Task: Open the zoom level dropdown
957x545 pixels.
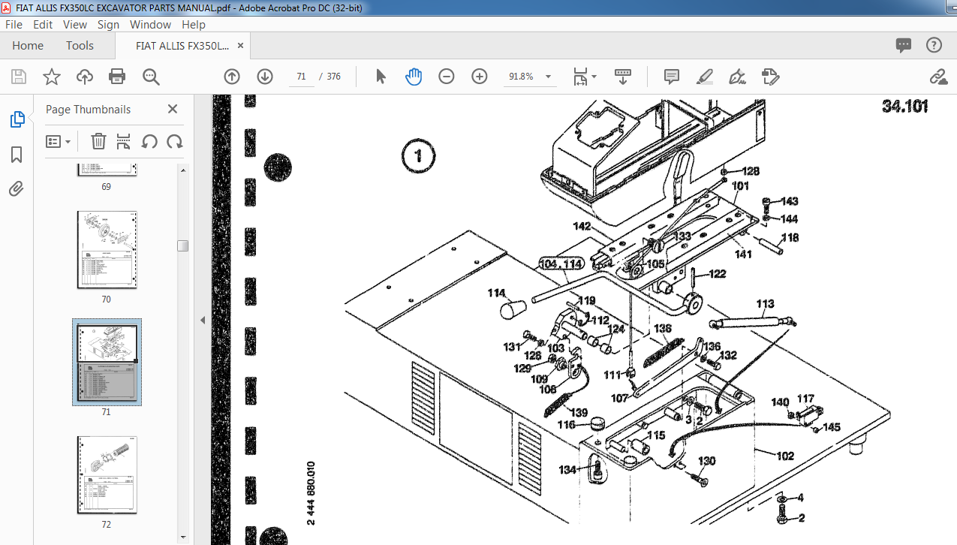Action: (549, 77)
